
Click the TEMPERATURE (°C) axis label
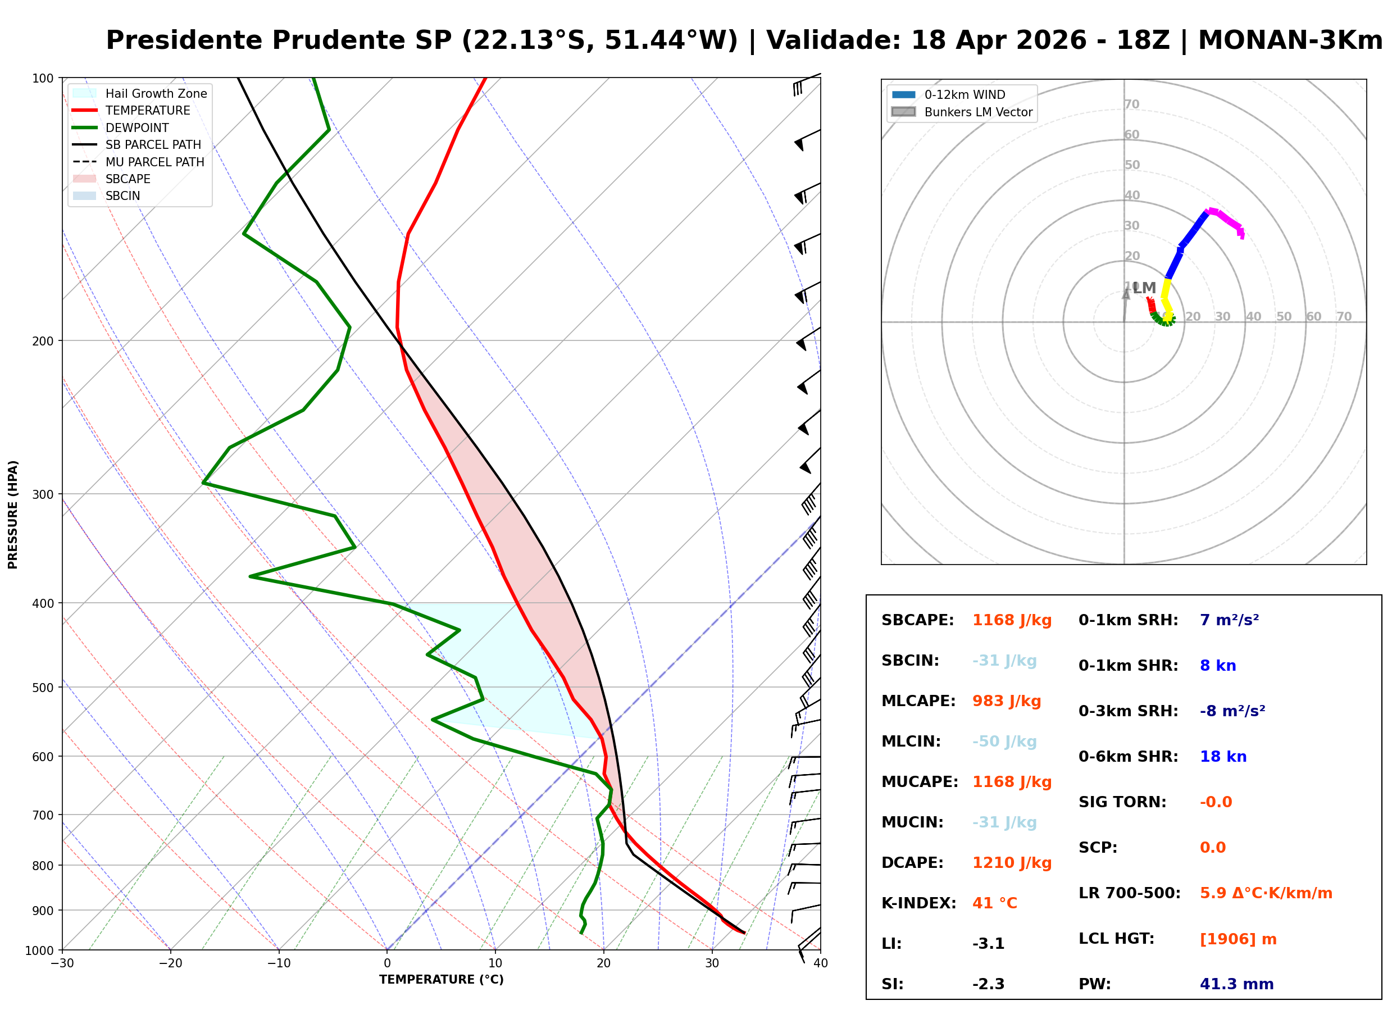[x=441, y=980]
